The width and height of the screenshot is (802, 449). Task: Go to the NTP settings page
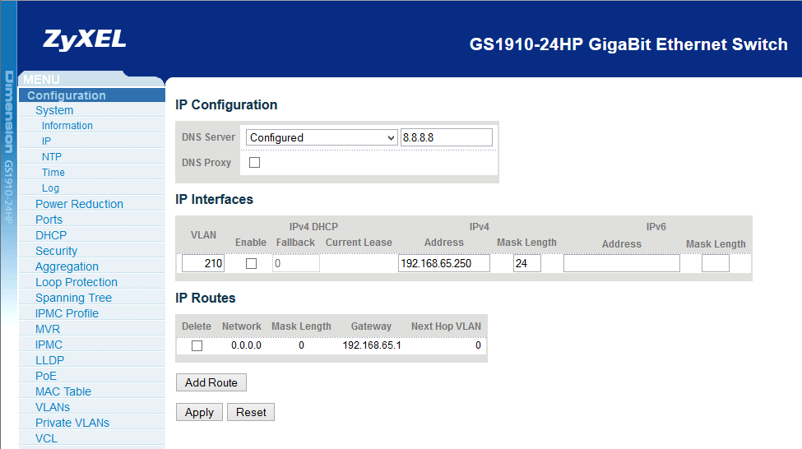click(52, 157)
